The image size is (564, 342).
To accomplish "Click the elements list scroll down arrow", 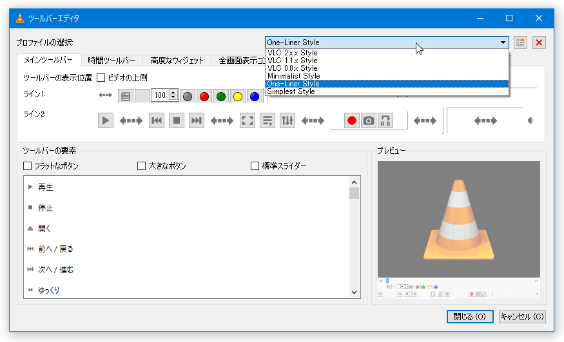I will tap(355, 292).
